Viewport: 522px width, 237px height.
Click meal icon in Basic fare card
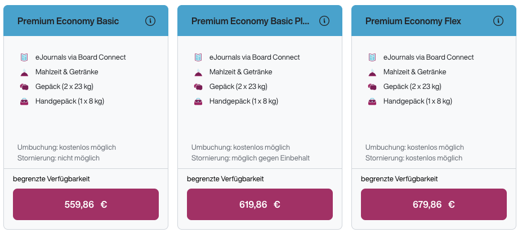click(x=24, y=72)
